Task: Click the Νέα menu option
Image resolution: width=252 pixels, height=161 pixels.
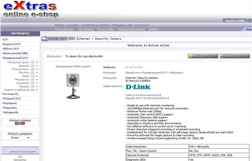Action: click(x=20, y=157)
